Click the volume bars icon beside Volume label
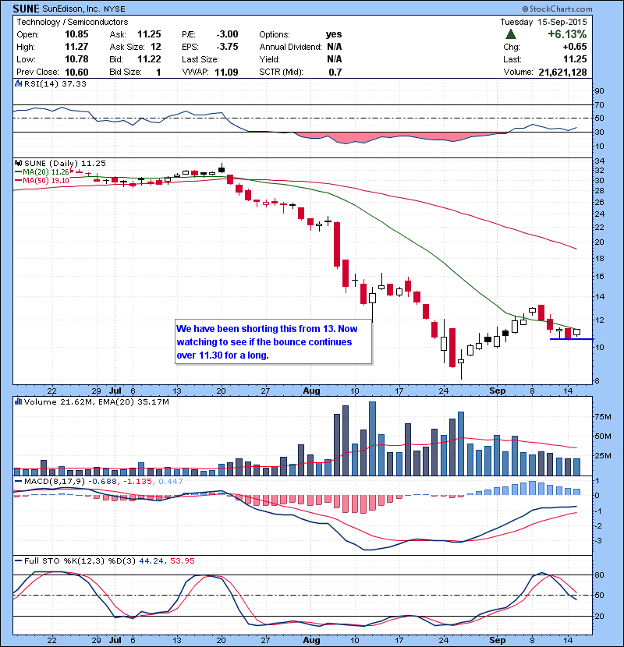 click(18, 401)
